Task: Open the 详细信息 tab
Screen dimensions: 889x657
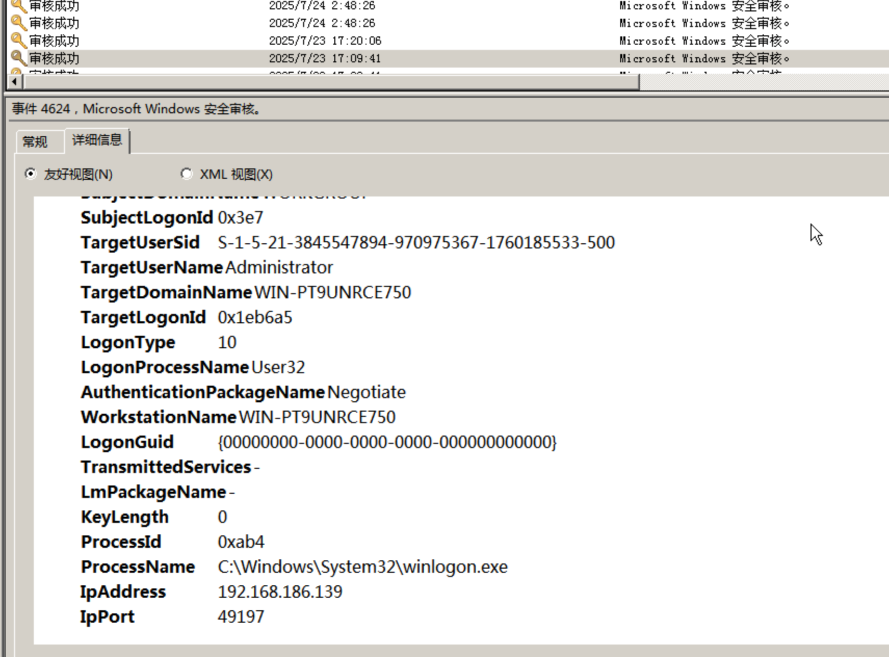Action: (x=97, y=140)
